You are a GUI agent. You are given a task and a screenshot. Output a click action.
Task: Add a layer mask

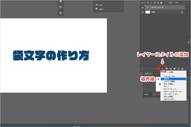coord(167,69)
